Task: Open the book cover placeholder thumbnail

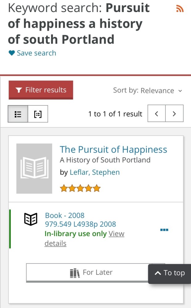Action: [x=34, y=168]
